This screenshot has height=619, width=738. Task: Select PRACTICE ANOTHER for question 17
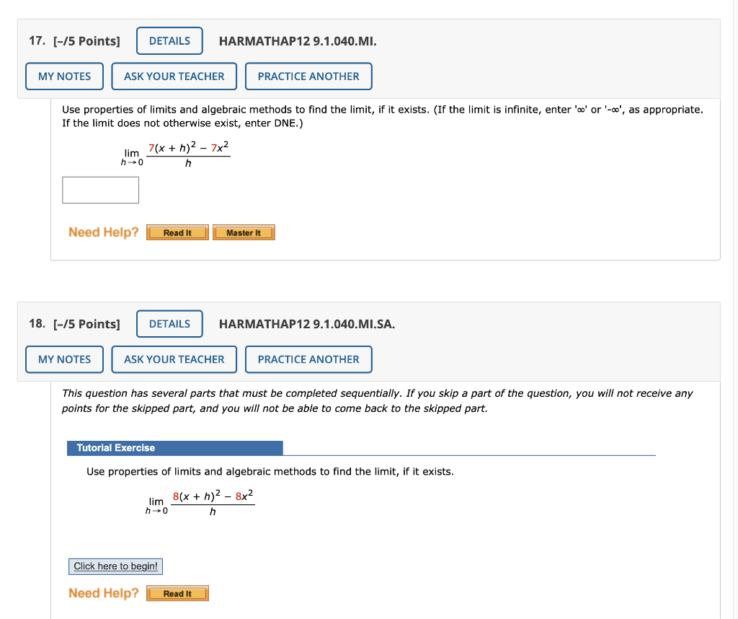308,76
